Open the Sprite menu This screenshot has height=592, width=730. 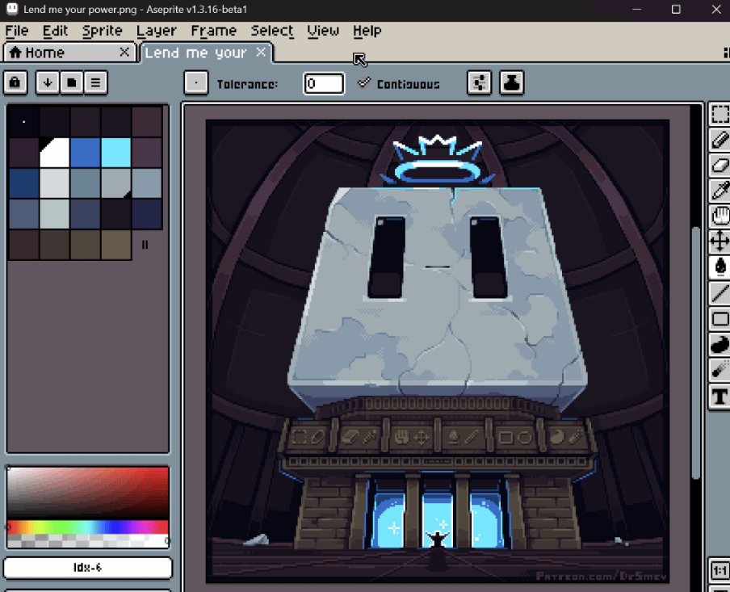coord(103,31)
